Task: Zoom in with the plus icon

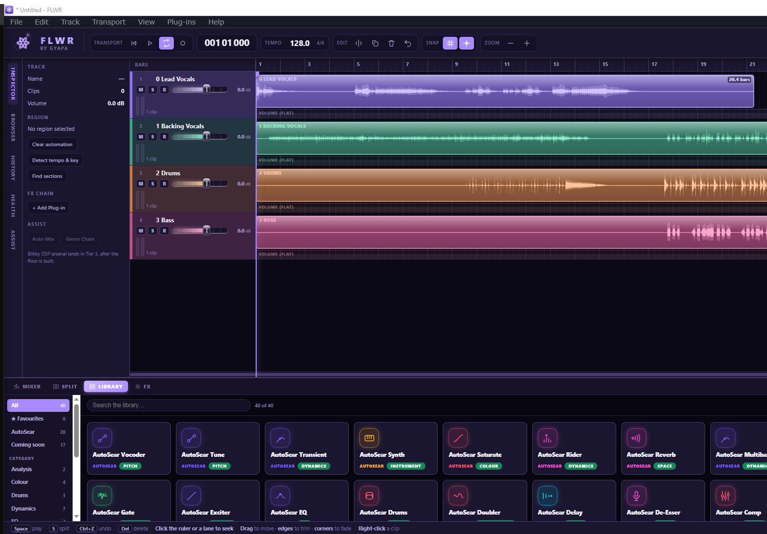Action: pos(527,43)
